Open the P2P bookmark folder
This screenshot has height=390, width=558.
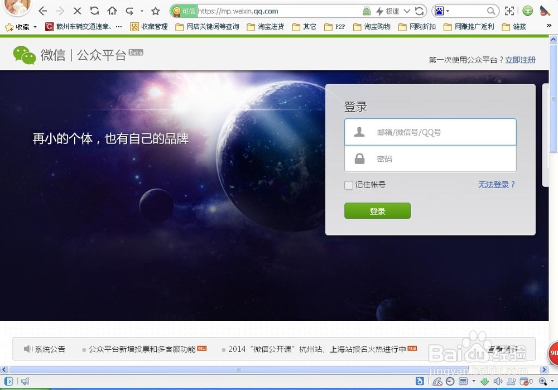point(334,27)
